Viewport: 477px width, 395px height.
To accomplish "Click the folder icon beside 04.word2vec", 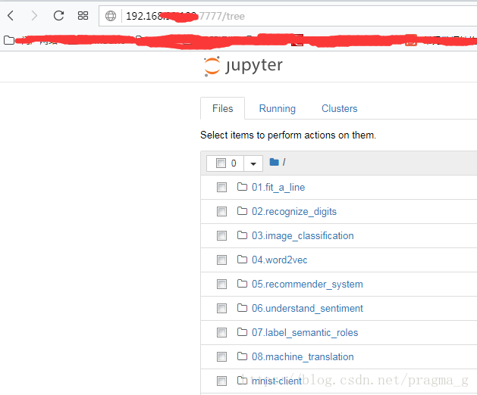I will click(242, 260).
